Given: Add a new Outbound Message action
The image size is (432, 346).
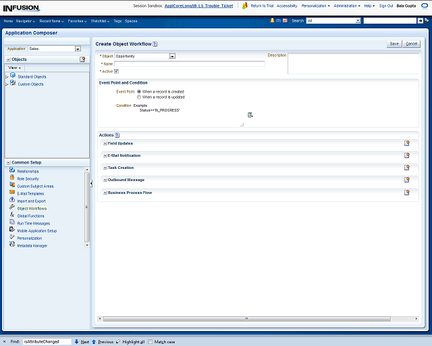Looking at the screenshot, I should (x=407, y=180).
